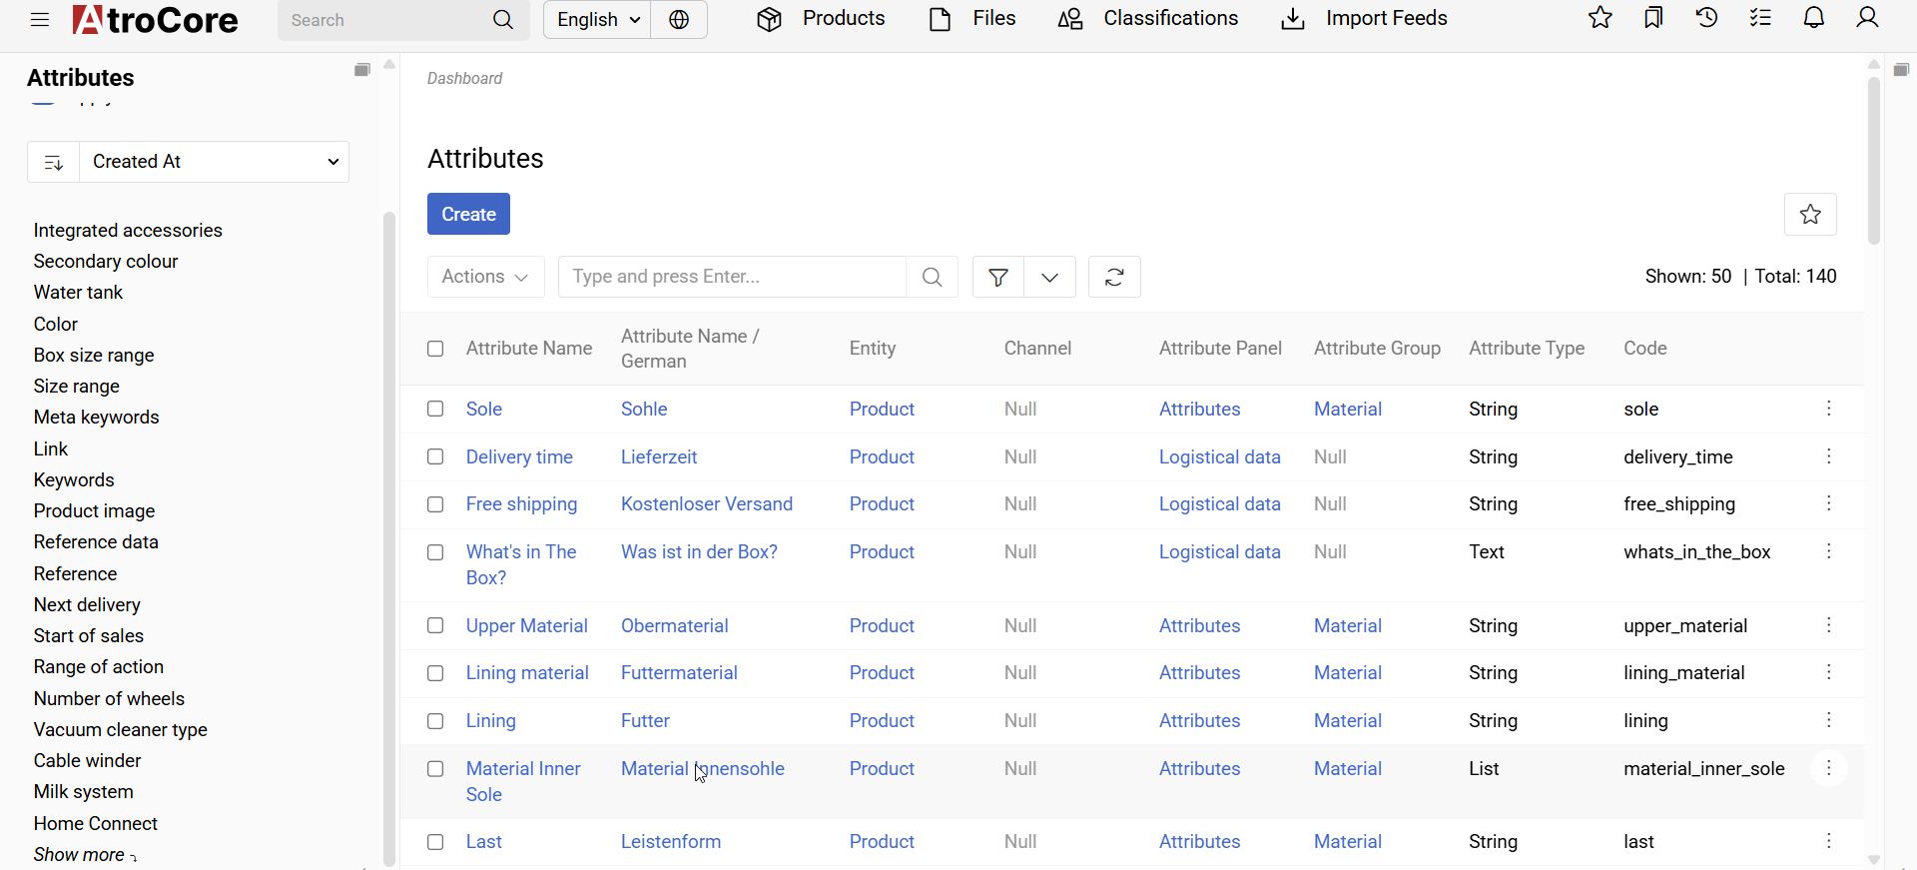Open the history clock icon
The width and height of the screenshot is (1917, 870).
point(1707,19)
